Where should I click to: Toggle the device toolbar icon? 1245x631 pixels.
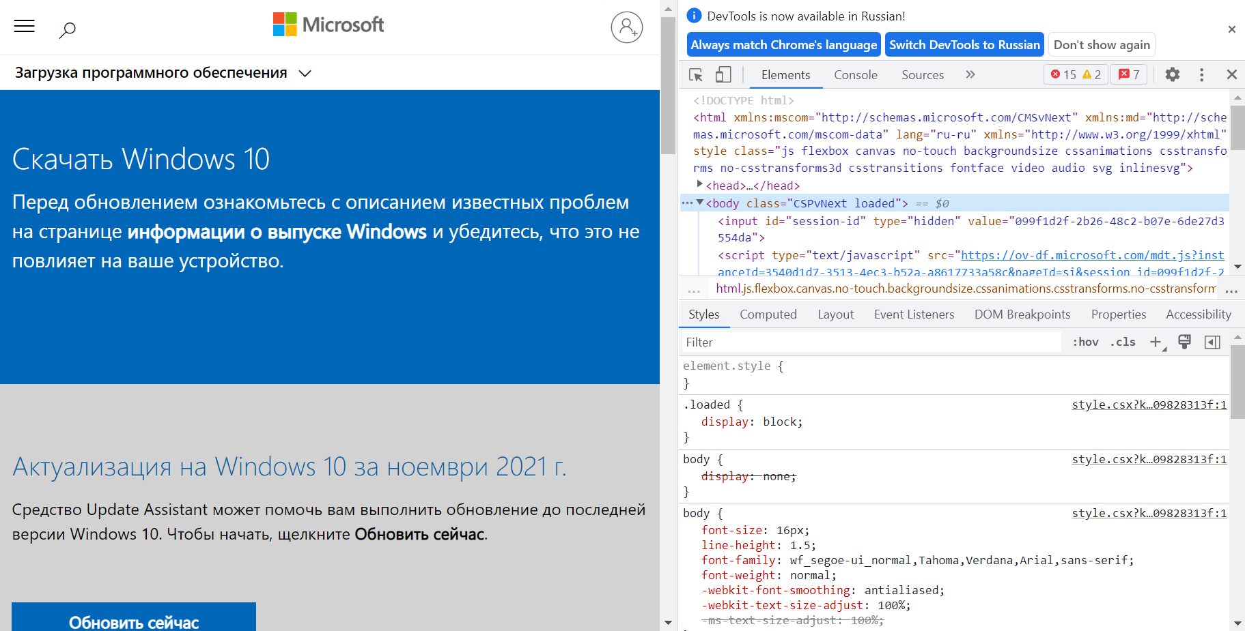(x=723, y=75)
